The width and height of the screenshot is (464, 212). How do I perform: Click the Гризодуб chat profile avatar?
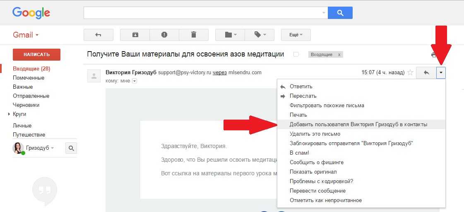tap(18, 148)
